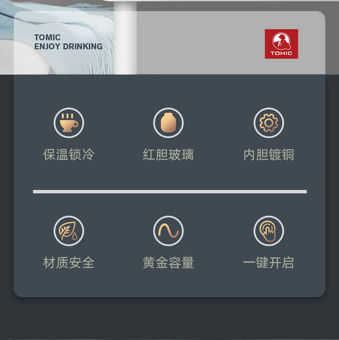339x340 pixels.
Task: Click the finger touch icon
Action: (269, 231)
